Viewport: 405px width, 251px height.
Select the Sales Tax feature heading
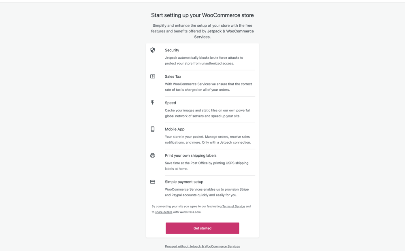pyautogui.click(x=173, y=77)
